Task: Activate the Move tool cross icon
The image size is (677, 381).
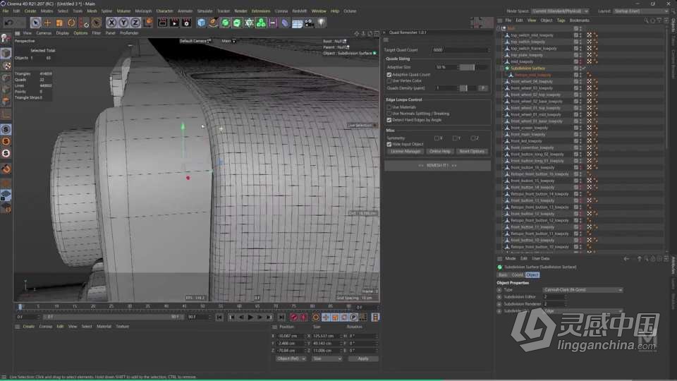Action: 47,23
